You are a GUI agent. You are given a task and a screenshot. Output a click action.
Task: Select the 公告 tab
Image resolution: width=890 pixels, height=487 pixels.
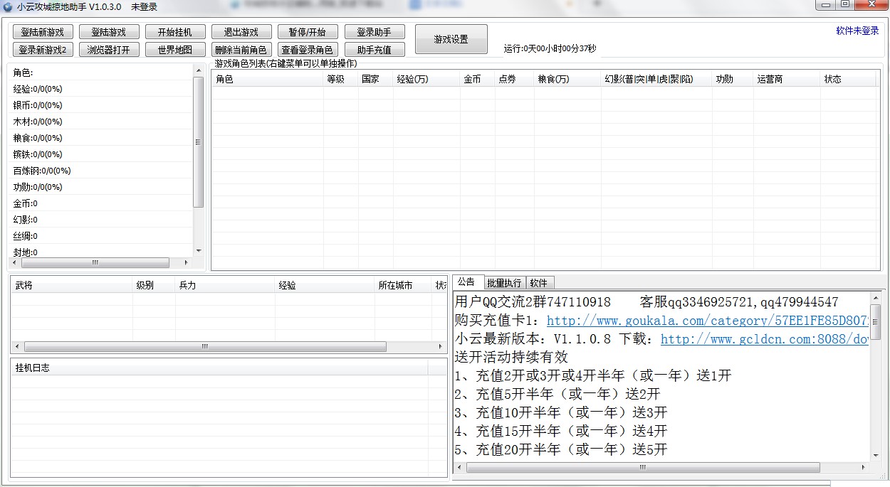click(467, 282)
